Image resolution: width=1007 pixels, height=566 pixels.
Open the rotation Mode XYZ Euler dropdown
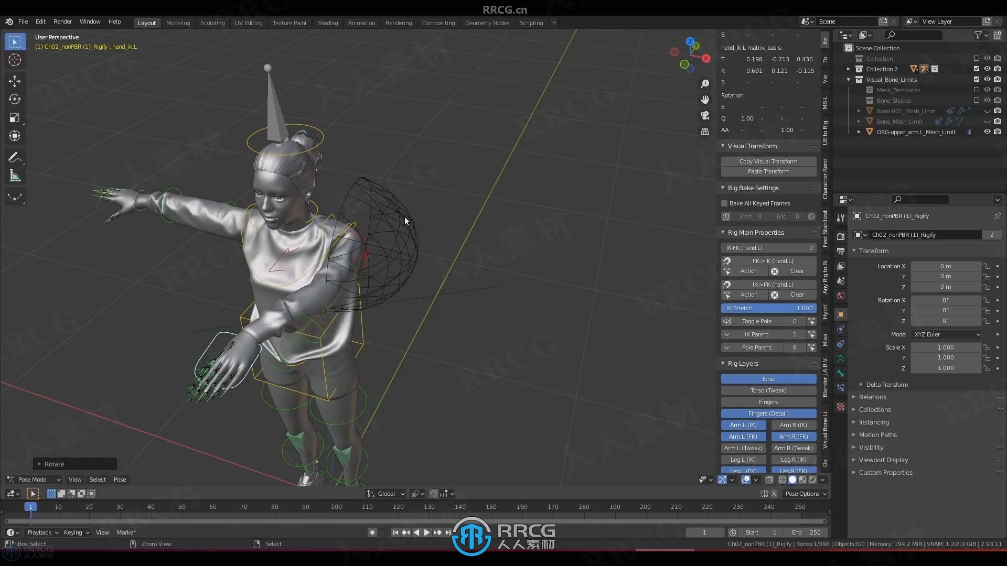[947, 334]
